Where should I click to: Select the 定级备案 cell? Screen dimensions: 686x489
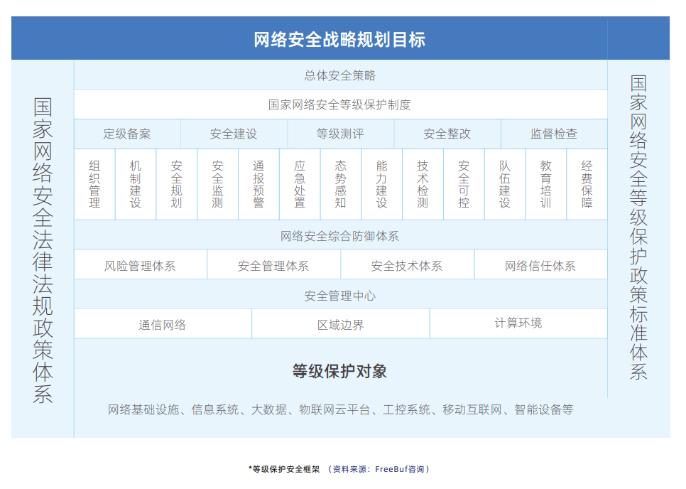pos(127,134)
